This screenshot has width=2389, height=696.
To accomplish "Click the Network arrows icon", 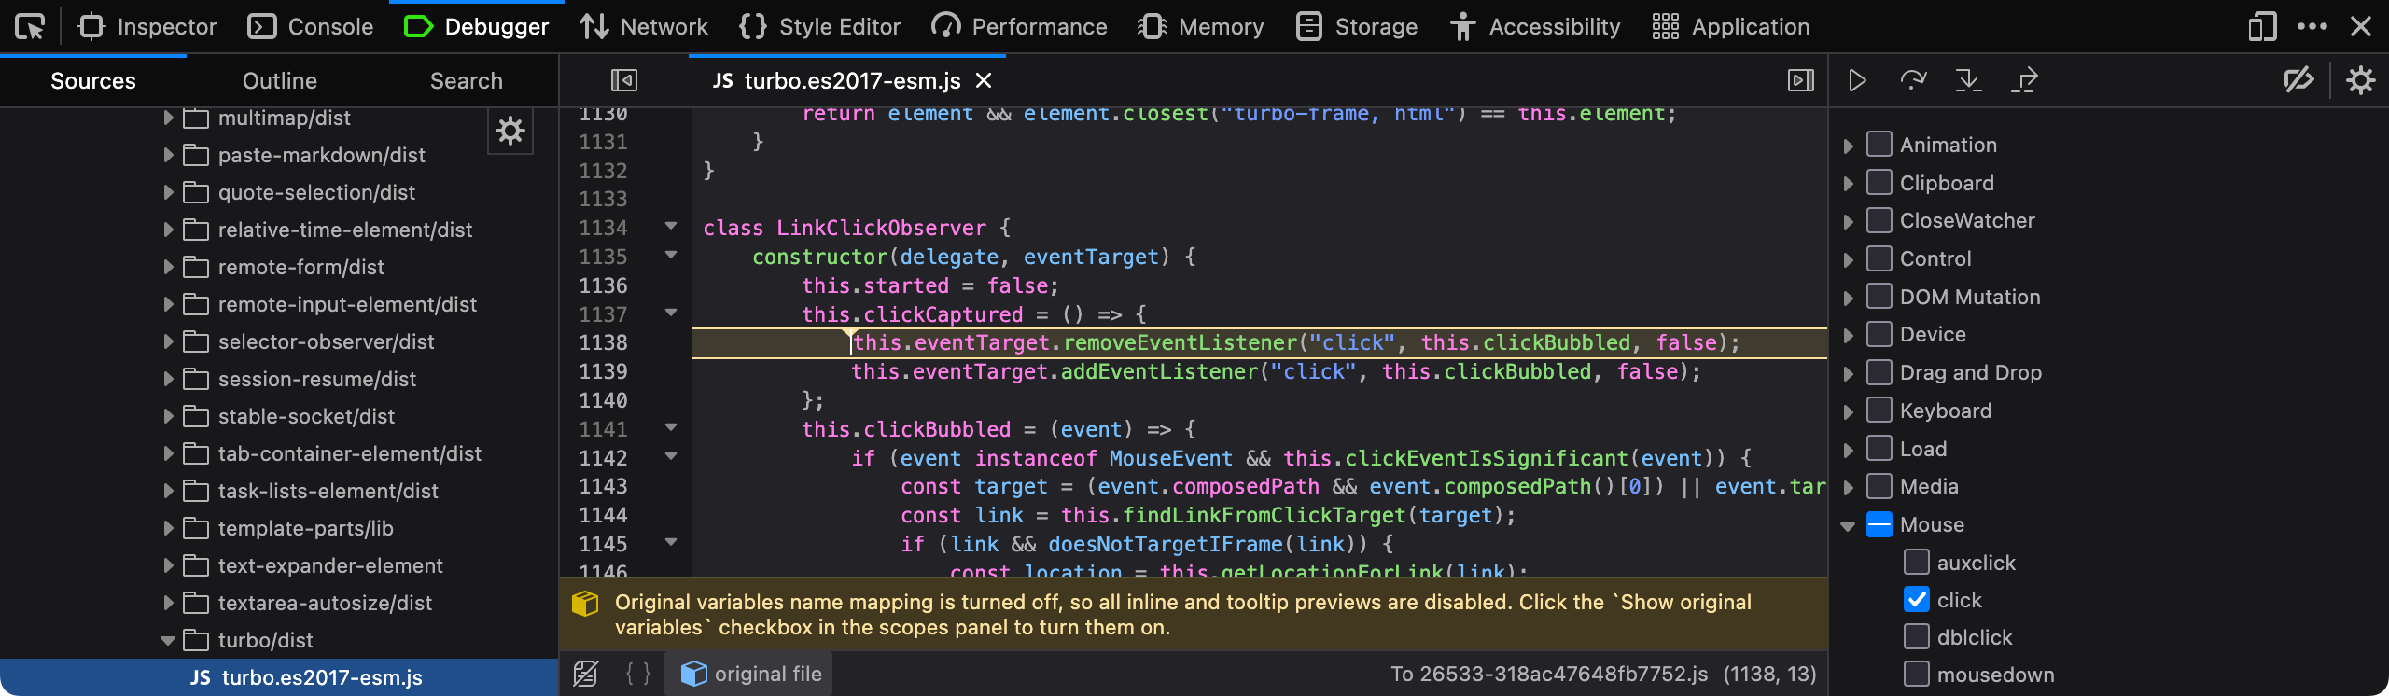I will click(594, 27).
